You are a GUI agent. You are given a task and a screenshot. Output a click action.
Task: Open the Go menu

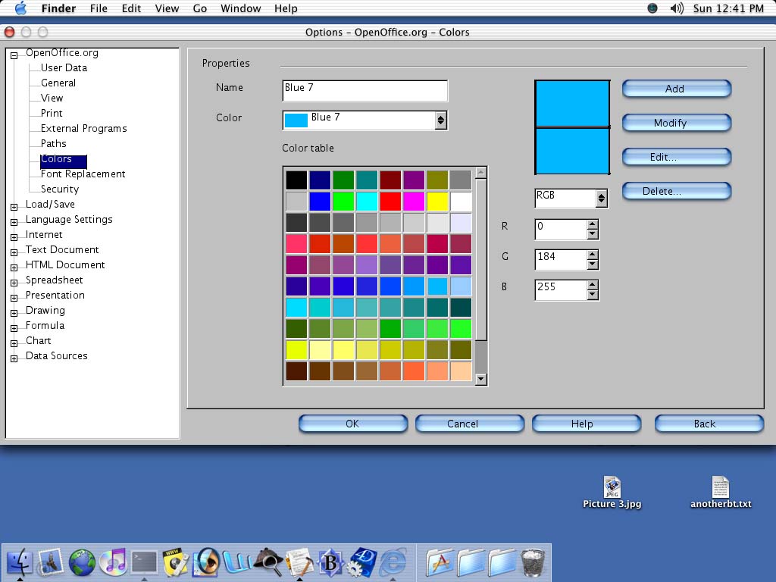click(199, 8)
